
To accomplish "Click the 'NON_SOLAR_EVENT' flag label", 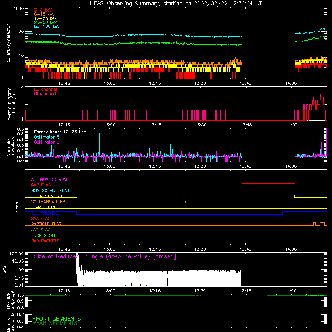I will click(50, 190).
